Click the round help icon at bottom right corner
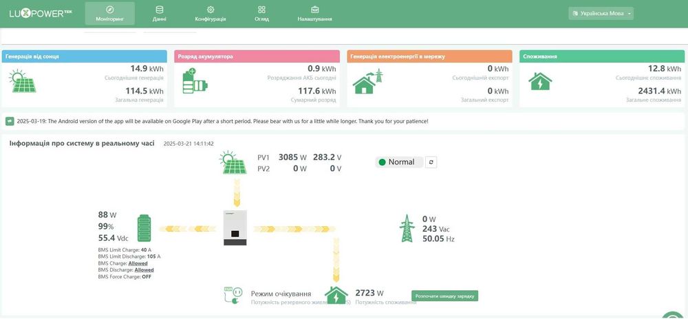The width and height of the screenshot is (688, 319). click(x=671, y=316)
